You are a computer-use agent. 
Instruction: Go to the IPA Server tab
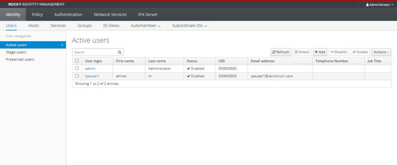coord(148,14)
